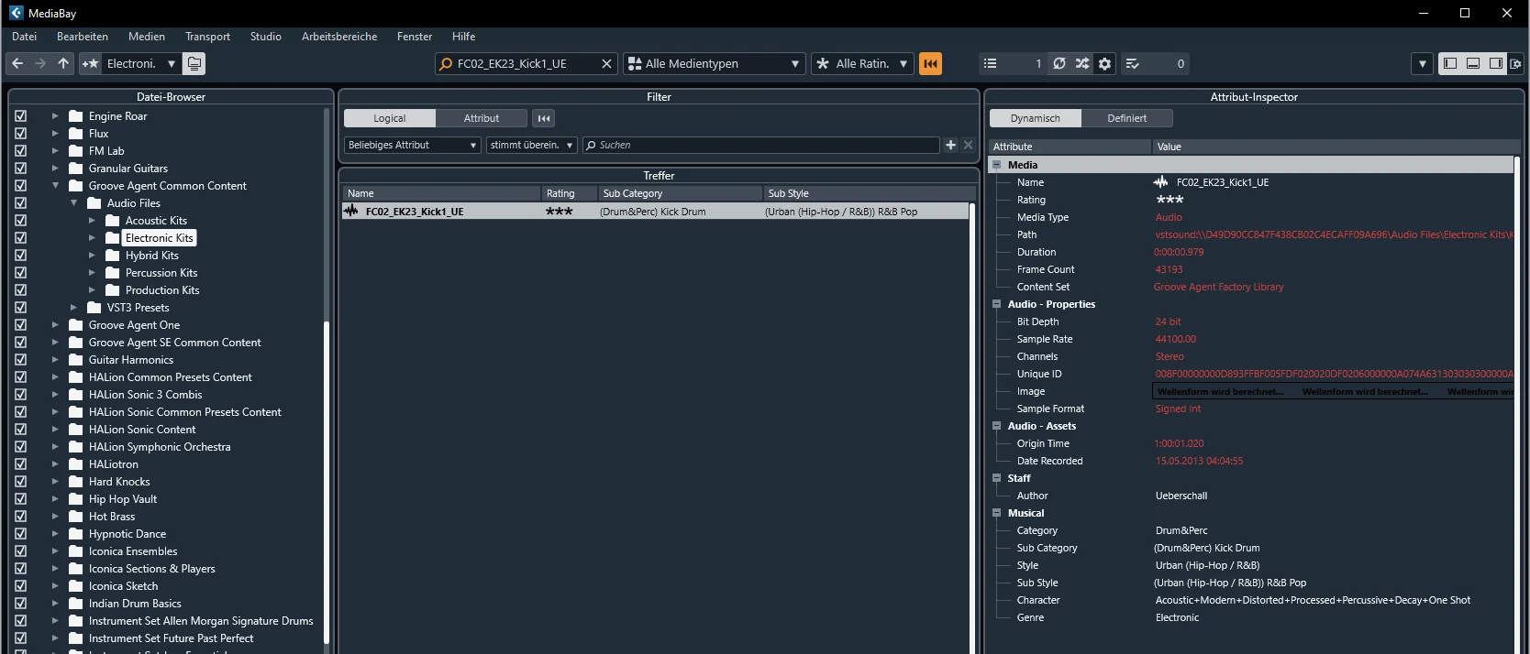The width and height of the screenshot is (1530, 654).
Task: Click the back navigation arrow
Action: [17, 63]
